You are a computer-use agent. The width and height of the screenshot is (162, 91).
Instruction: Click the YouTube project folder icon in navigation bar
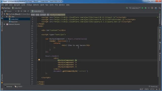(3, 8)
